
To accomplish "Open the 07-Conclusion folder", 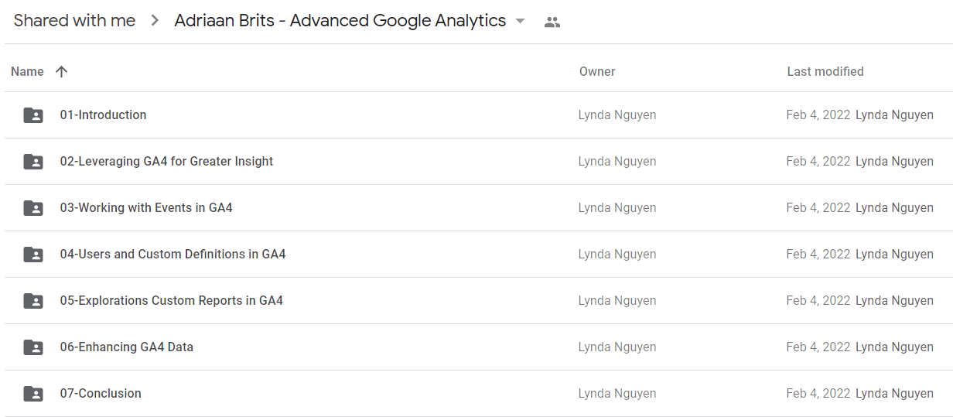I will tap(101, 393).
